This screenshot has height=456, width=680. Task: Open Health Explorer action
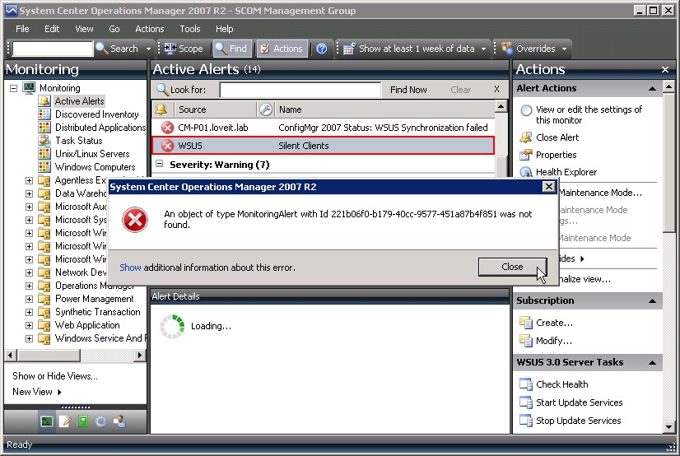566,172
